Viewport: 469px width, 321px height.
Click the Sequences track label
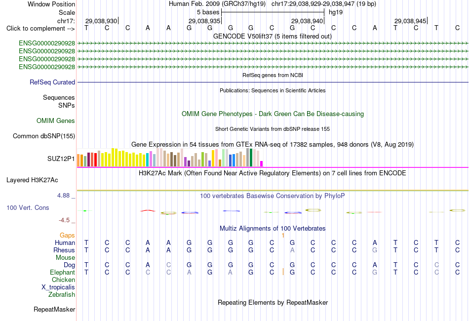coord(59,97)
